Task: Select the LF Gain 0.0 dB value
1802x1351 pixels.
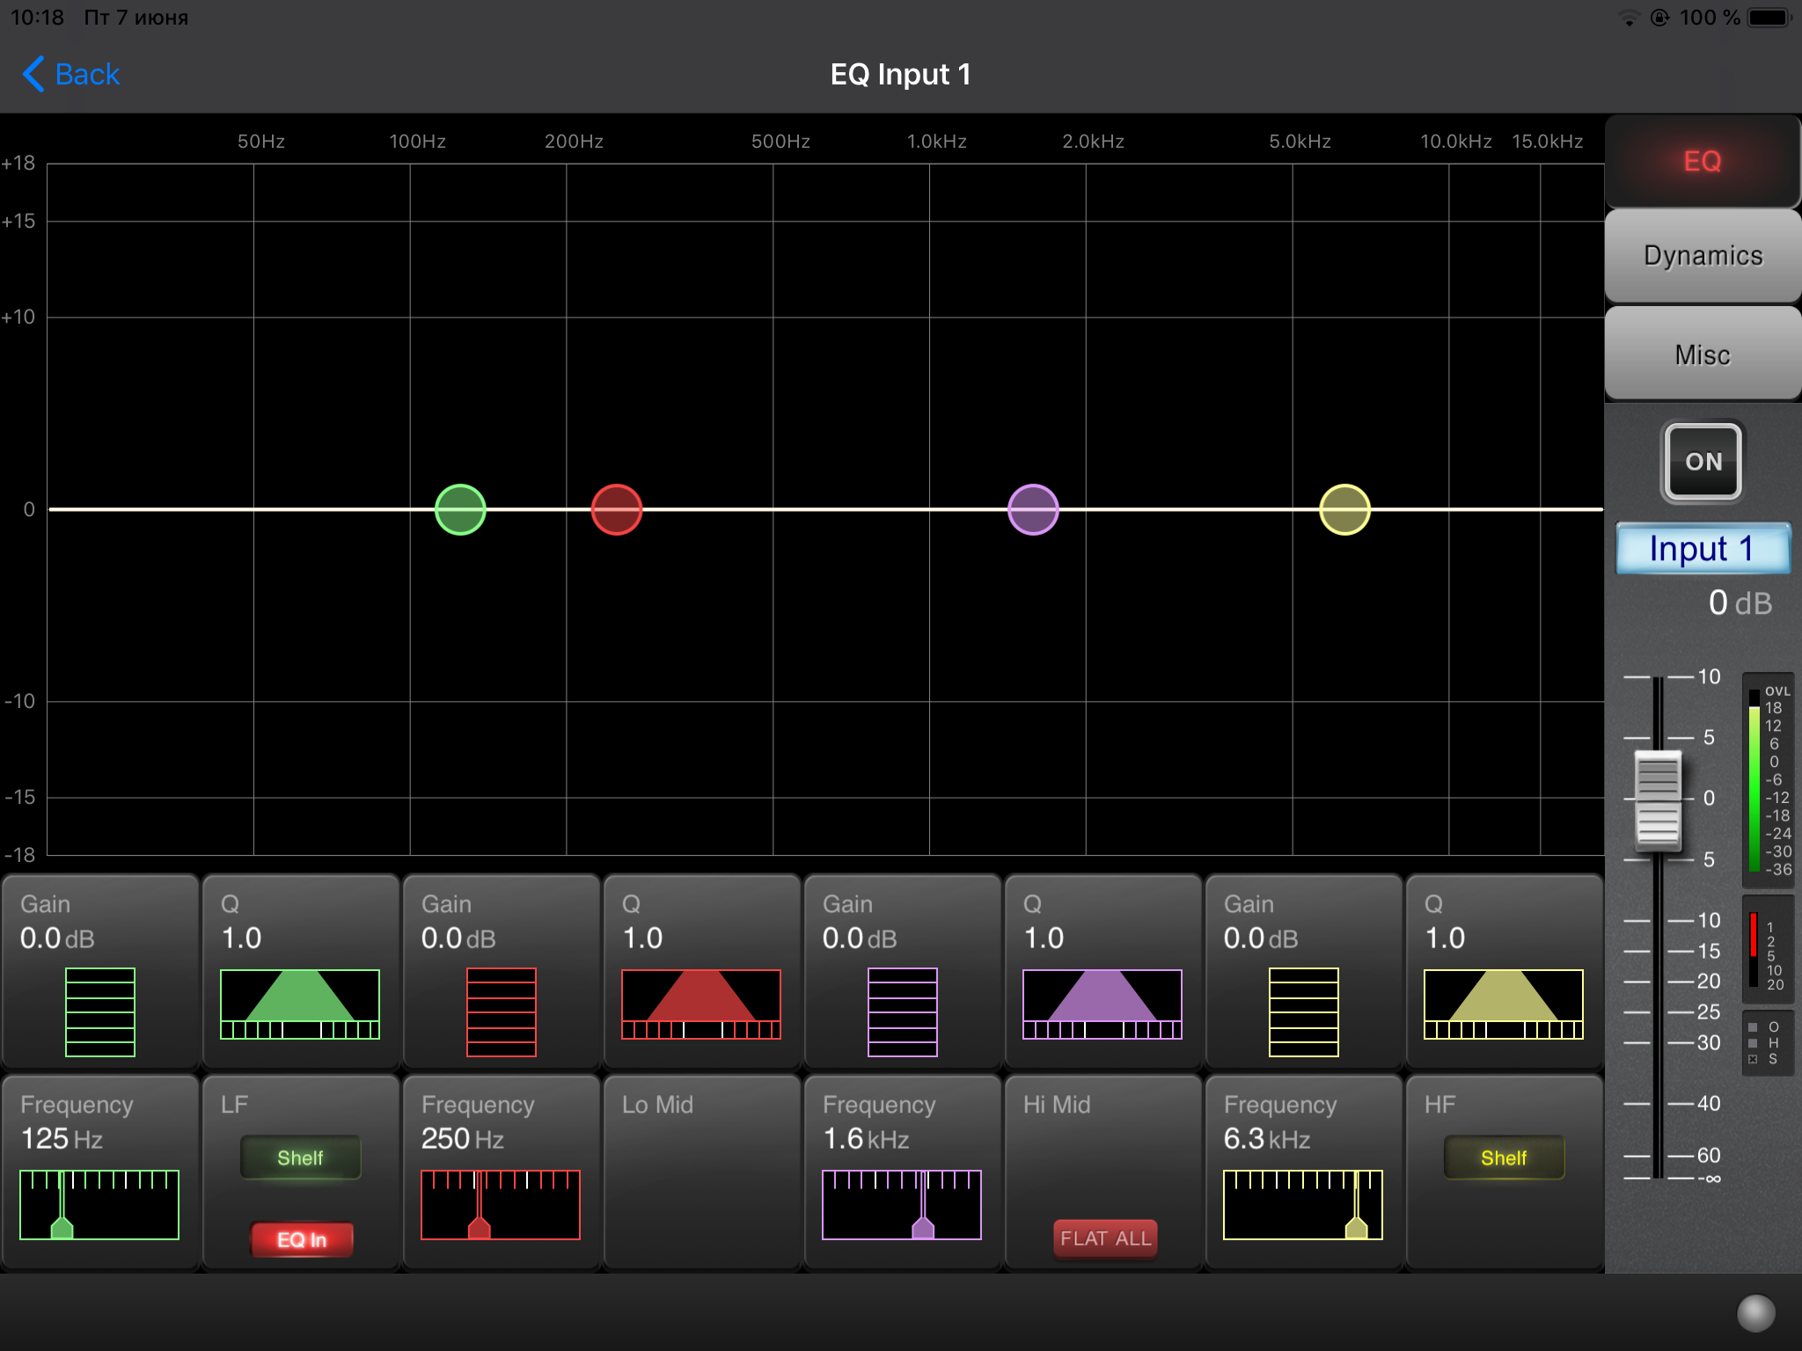Action: pos(57,938)
